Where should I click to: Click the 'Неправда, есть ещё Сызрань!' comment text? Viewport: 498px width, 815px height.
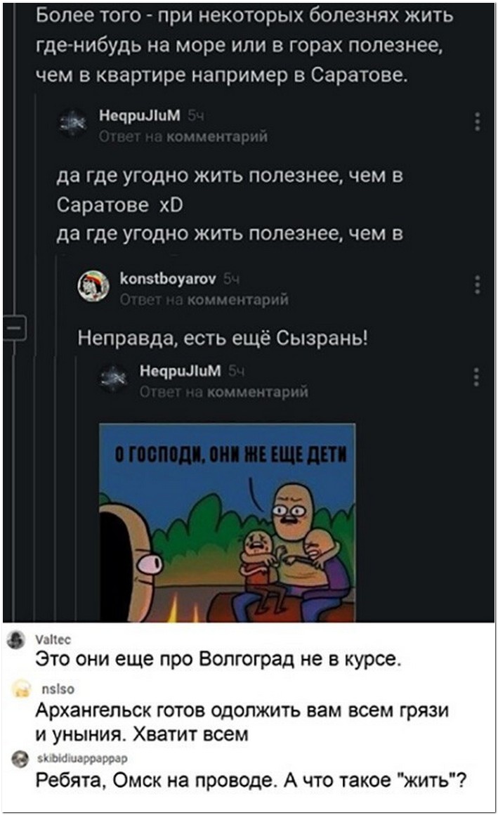(223, 339)
